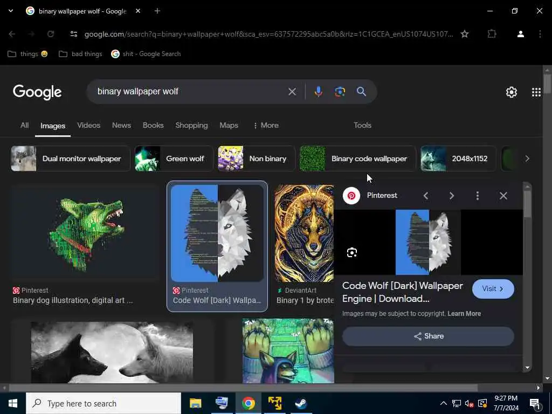
Task: Open the Chrome three-dot menu
Action: pos(540,34)
